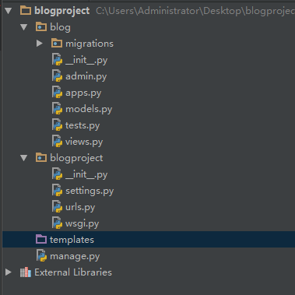Click the Python file icon for settings.py

[57, 191]
